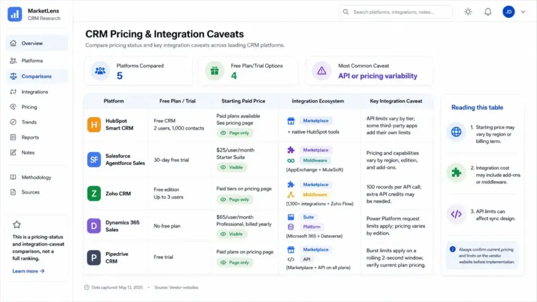
Task: Click the HubSpot orange H logo
Action: pyautogui.click(x=94, y=125)
